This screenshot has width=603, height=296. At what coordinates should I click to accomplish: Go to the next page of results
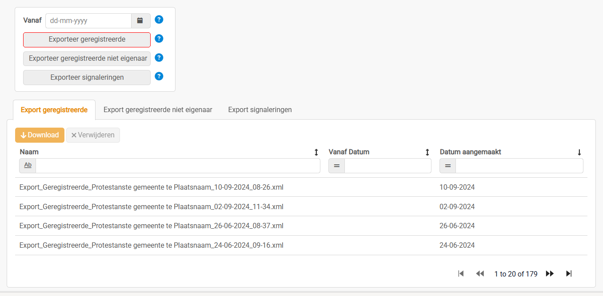click(x=550, y=274)
